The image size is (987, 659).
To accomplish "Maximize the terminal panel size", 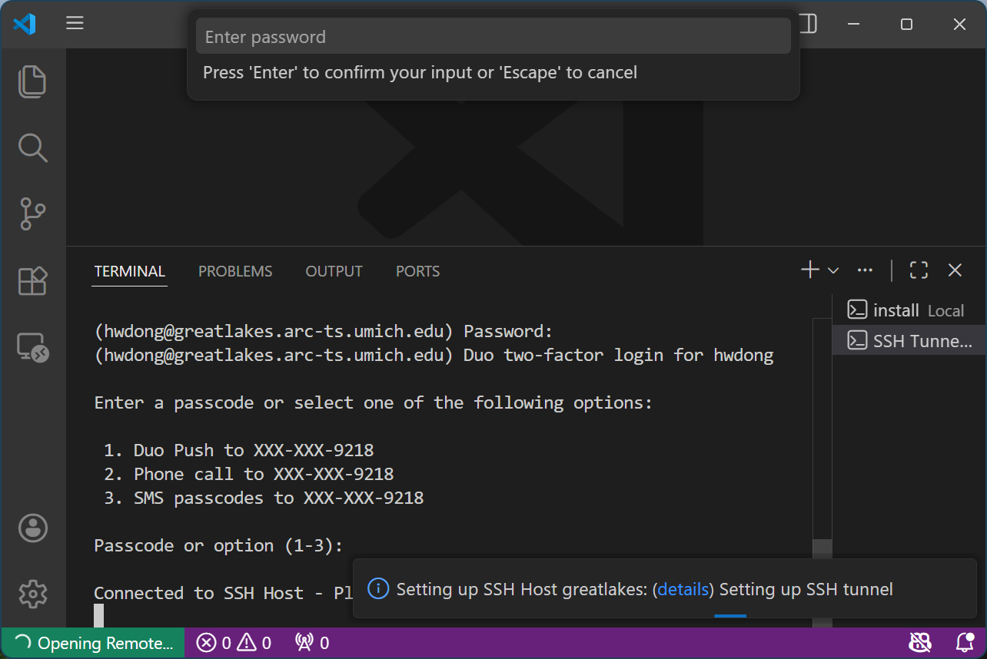I will click(x=919, y=270).
